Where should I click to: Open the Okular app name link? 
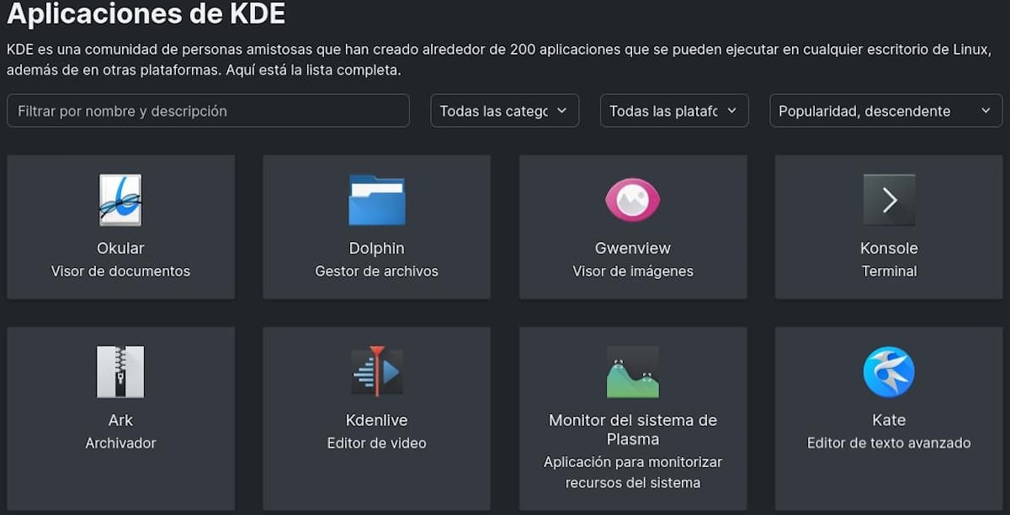tap(120, 249)
